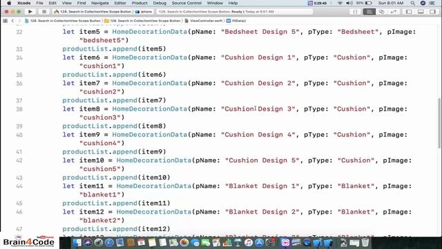442x249 pixels.
Task: Click the battery status indicator
Action: tap(364, 3)
